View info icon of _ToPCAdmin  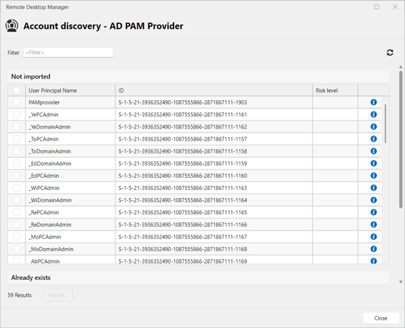tap(373, 139)
